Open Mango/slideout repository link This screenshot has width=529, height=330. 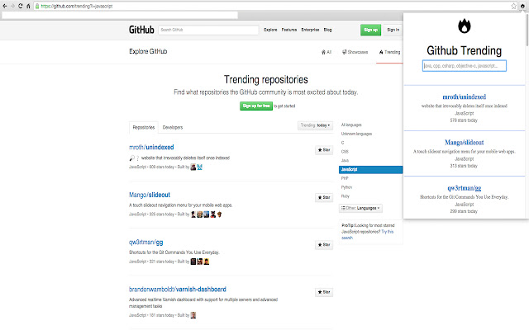tap(150, 195)
